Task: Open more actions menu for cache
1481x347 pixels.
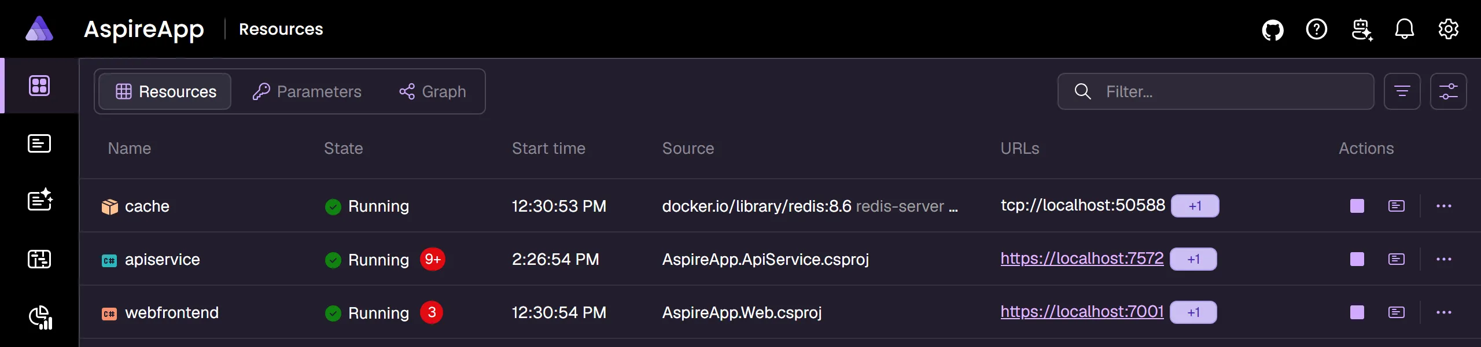Action: click(1444, 206)
